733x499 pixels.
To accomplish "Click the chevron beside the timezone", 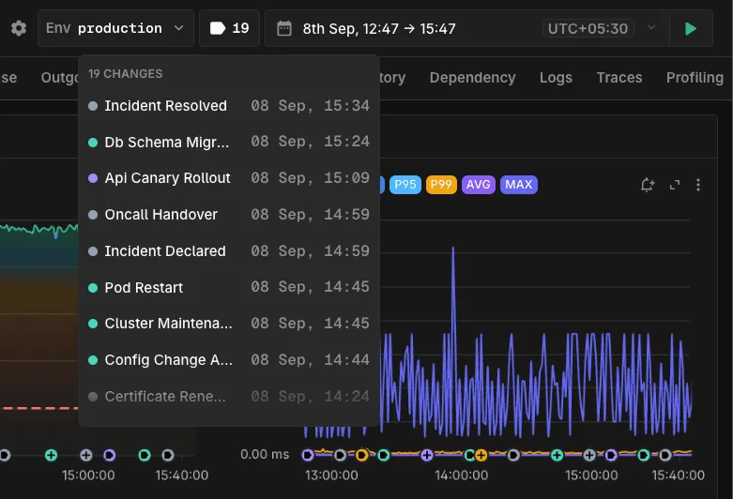I will coord(651,27).
